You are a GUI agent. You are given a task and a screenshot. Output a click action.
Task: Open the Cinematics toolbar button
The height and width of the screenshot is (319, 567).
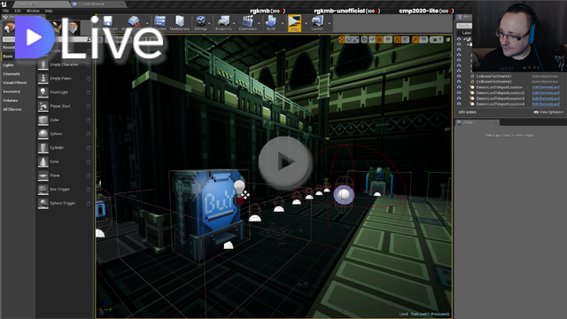[x=248, y=23]
